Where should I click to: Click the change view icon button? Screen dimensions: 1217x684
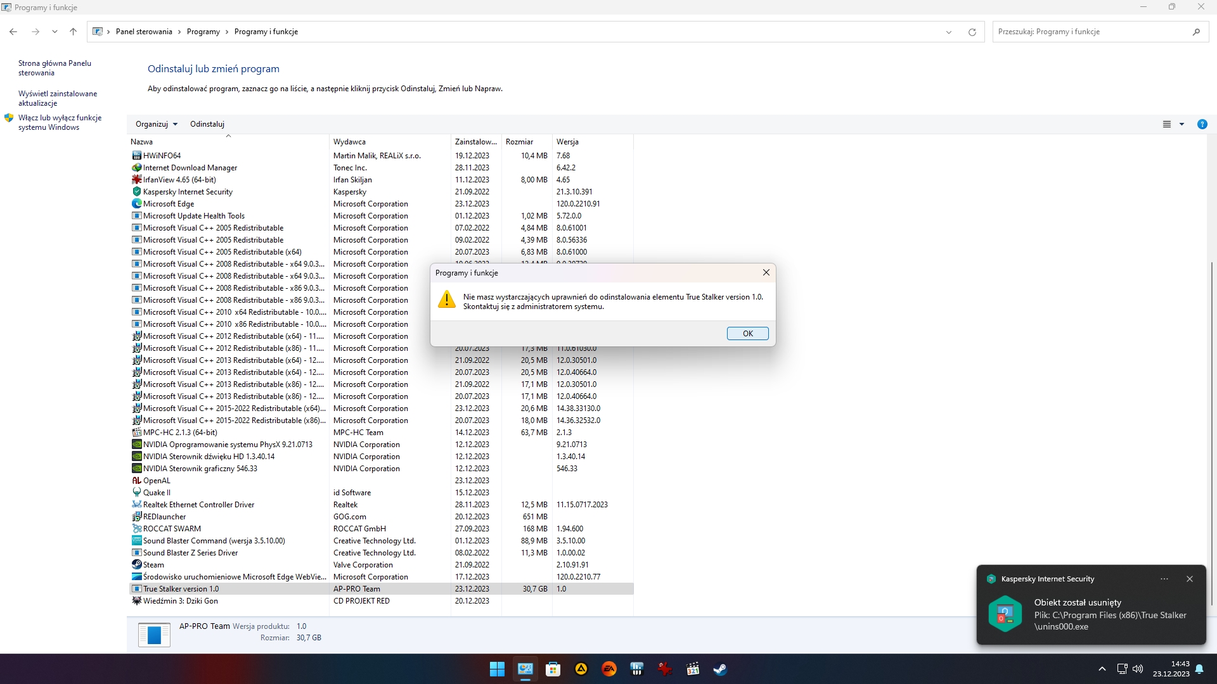[1167, 124]
